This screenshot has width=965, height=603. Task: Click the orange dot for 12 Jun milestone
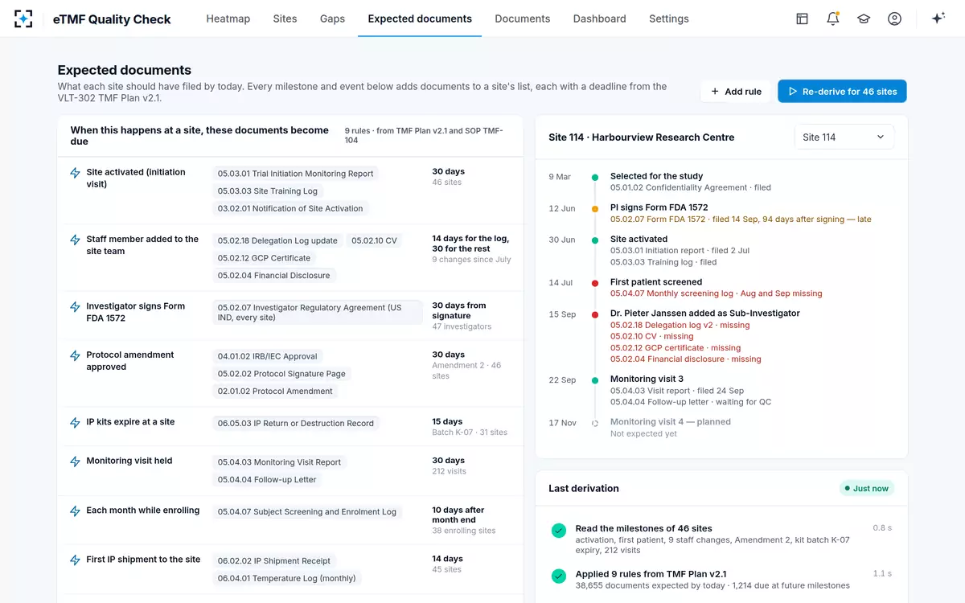pyautogui.click(x=595, y=208)
